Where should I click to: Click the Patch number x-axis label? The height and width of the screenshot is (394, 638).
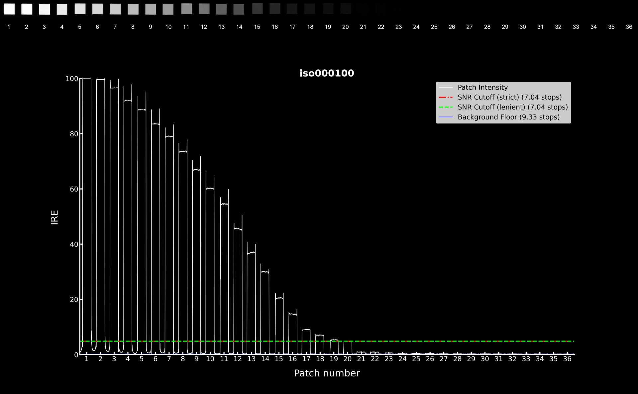[327, 373]
